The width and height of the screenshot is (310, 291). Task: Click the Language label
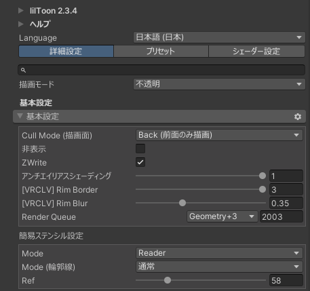38,38
